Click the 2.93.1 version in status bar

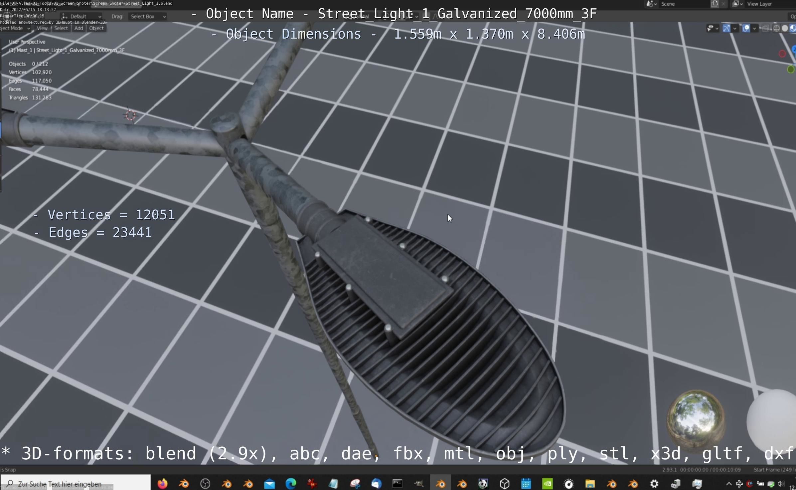tap(669, 470)
